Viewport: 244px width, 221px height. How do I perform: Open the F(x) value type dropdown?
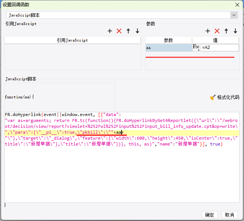click(x=196, y=47)
